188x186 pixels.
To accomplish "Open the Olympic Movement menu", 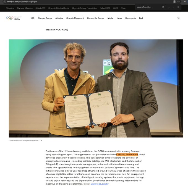I will coord(75,18).
